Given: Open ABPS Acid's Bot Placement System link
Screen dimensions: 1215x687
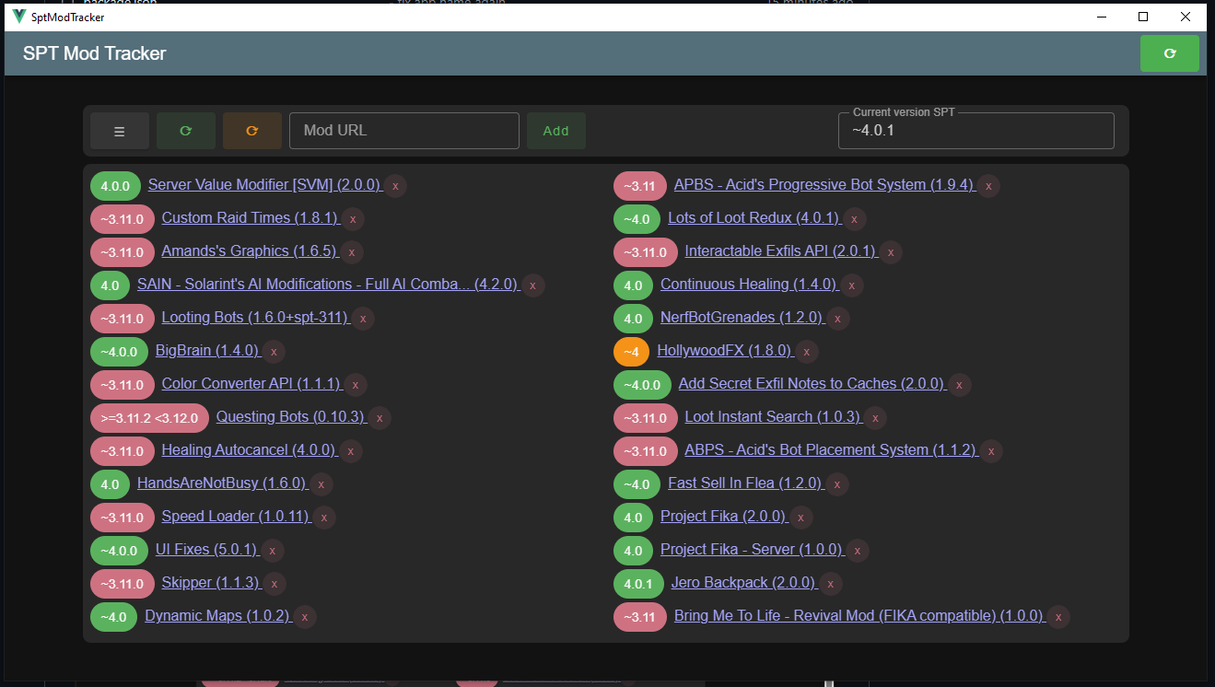Looking at the screenshot, I should [831, 449].
